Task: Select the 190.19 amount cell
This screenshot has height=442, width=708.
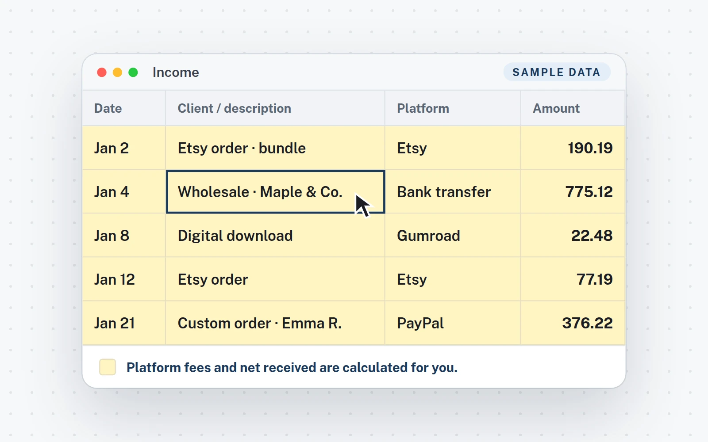Action: [573, 148]
